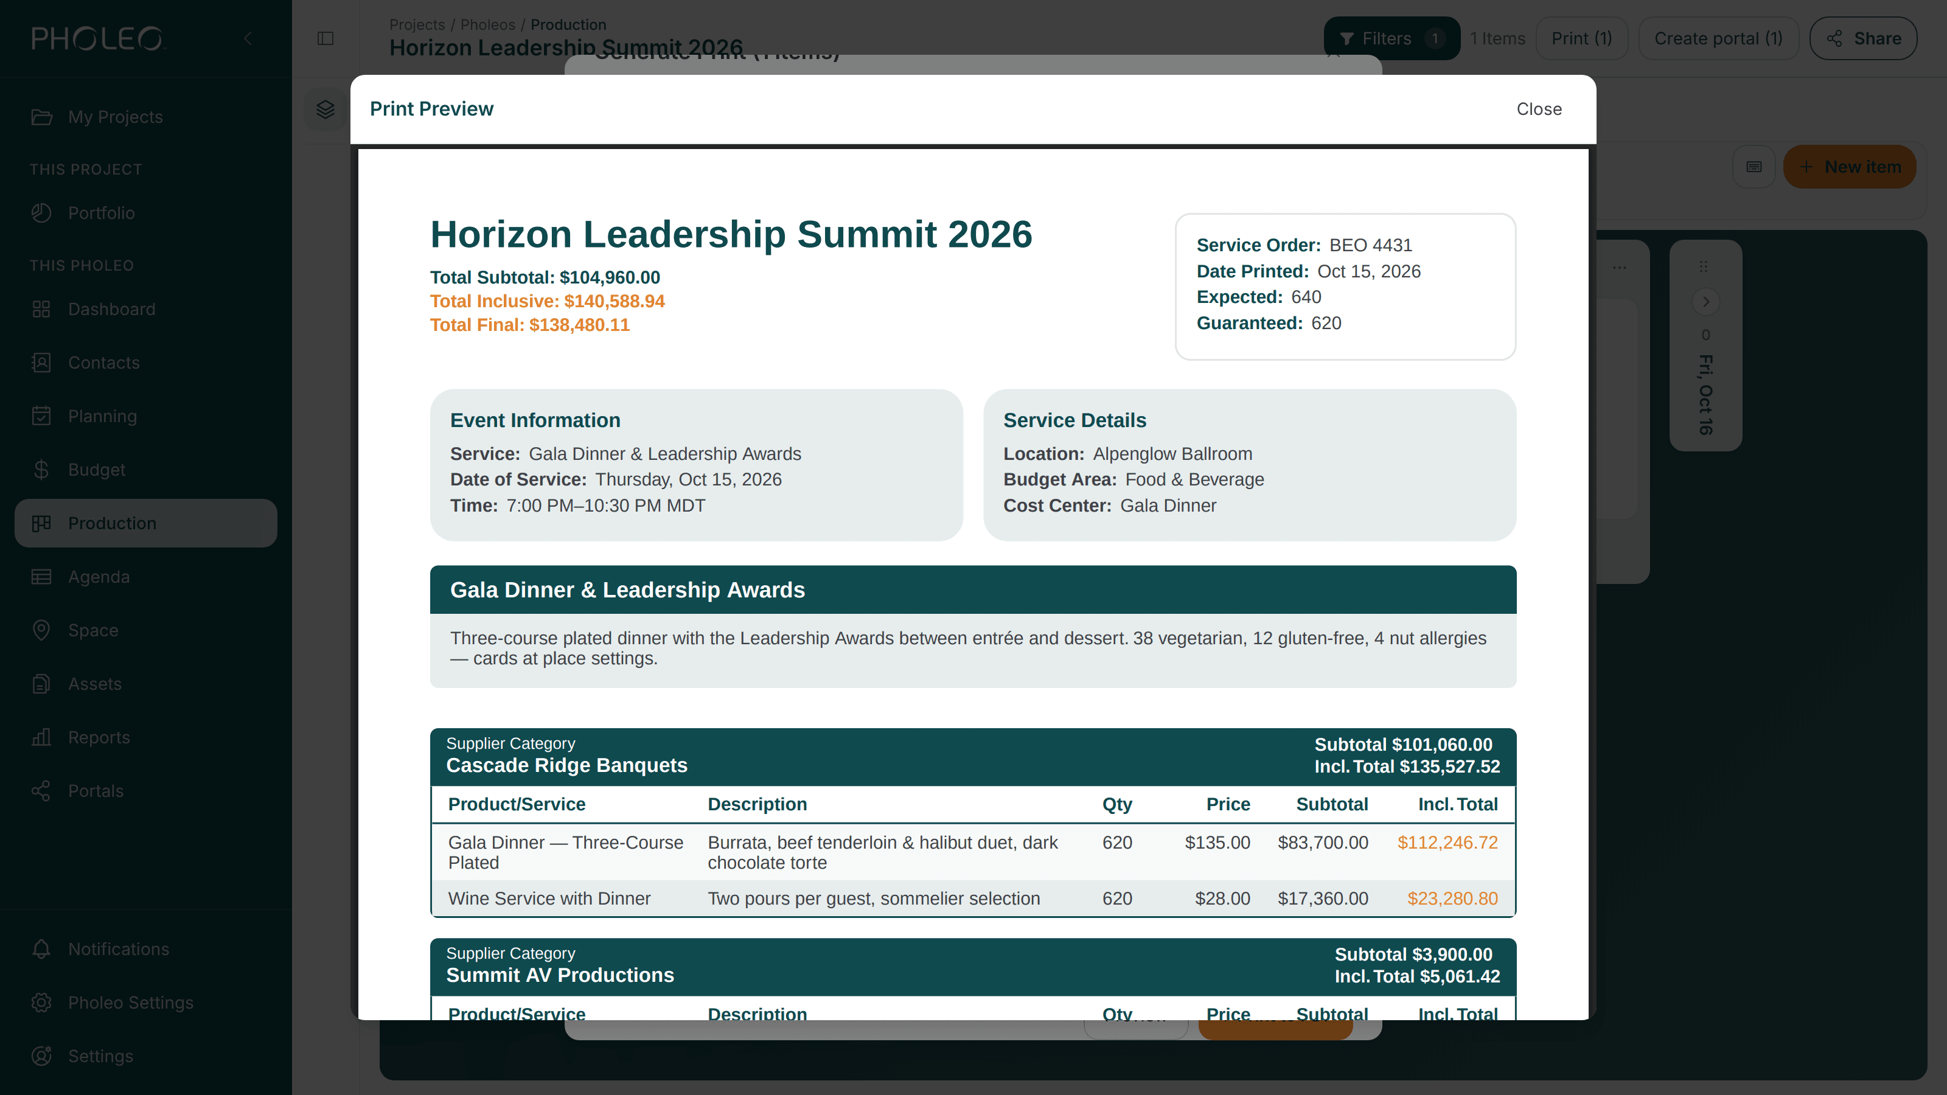Click the BEO 4431 service order value

tap(1370, 246)
